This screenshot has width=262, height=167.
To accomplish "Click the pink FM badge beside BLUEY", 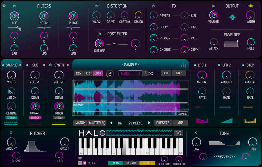I will pyautogui.click(x=84, y=163).
